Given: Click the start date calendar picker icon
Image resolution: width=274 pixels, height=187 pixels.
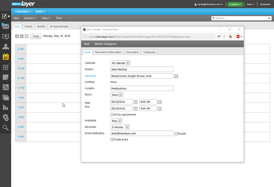Looking at the screenshot, I should (x=136, y=102).
